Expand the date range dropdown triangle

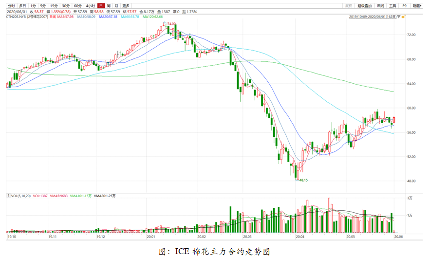click(x=399, y=17)
